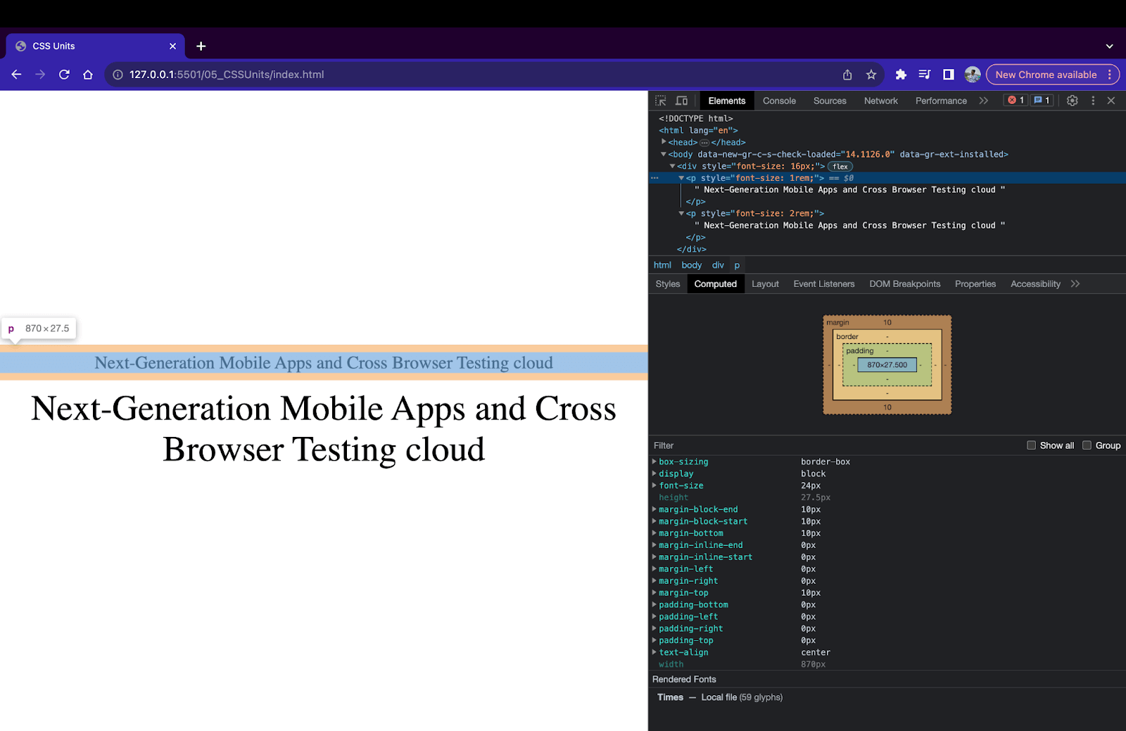Image resolution: width=1126 pixels, height=731 pixels.
Task: Click the error counter badge
Action: pyautogui.click(x=1015, y=100)
